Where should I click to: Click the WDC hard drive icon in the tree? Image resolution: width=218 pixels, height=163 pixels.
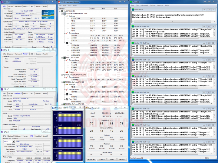(64, 75)
